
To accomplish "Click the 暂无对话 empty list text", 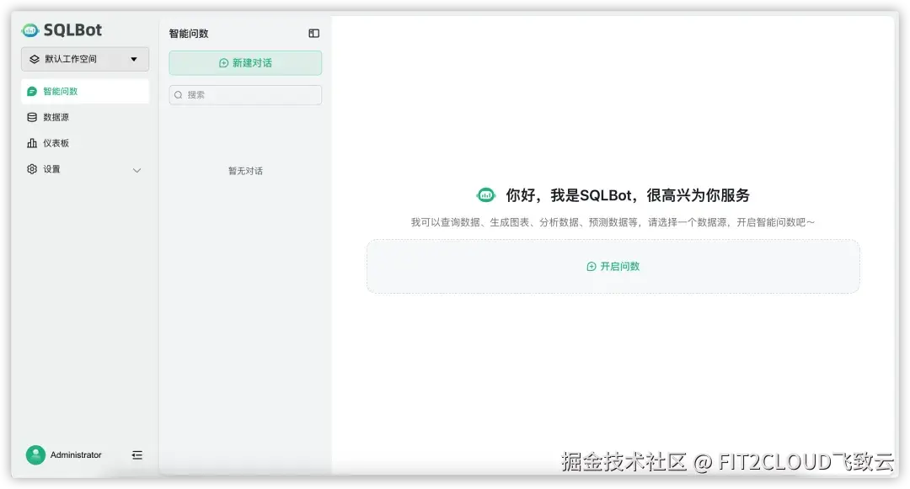I will tap(245, 171).
